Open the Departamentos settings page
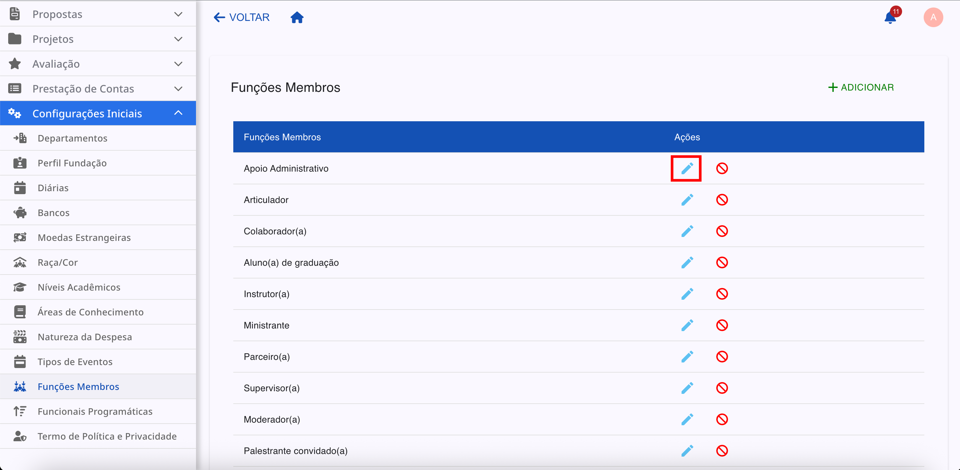This screenshot has width=960, height=470. click(72, 138)
